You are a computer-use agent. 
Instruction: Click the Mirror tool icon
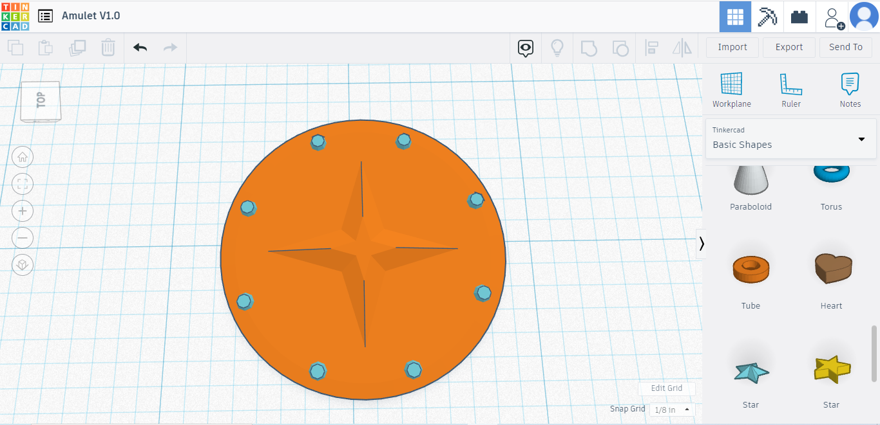pos(682,48)
